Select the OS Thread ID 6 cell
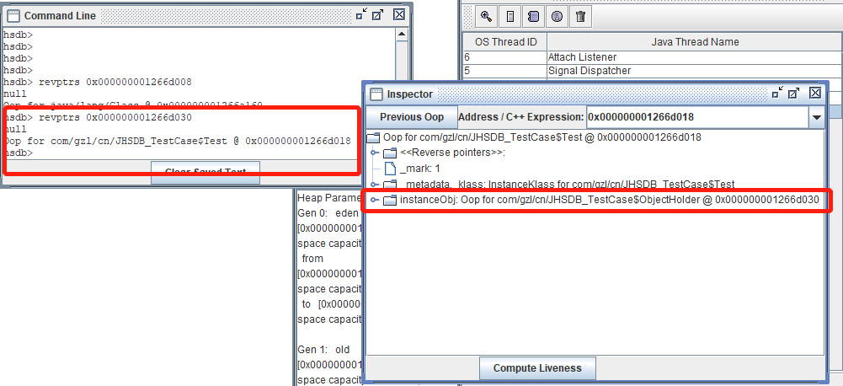Screen dimensions: 843x386 [x=505, y=57]
